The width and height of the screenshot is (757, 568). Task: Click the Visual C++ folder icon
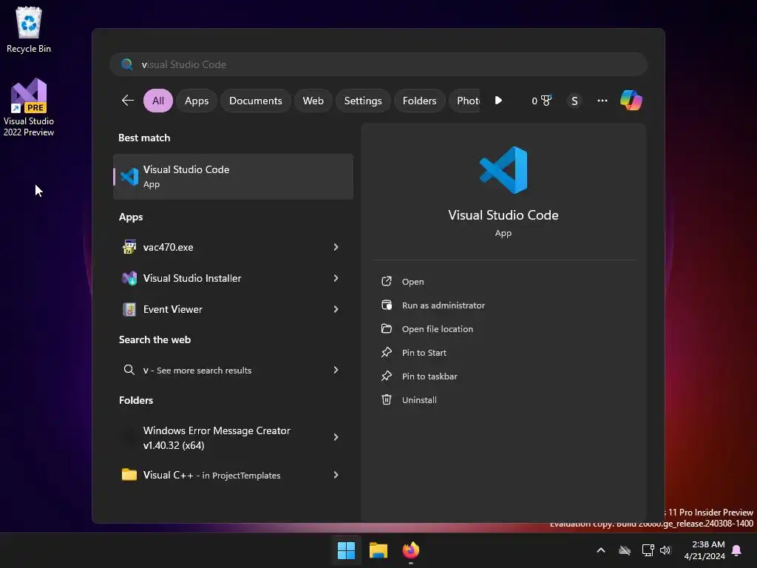pos(129,475)
